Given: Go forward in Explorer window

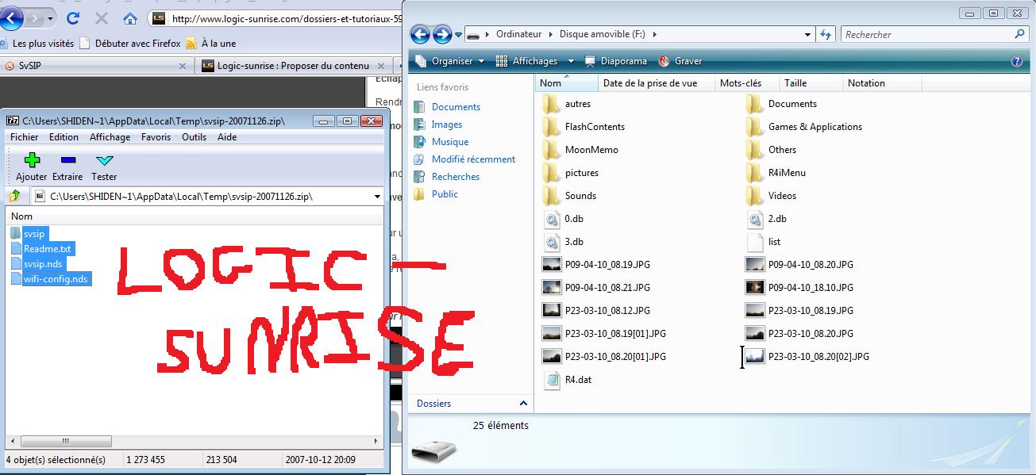Looking at the screenshot, I should [442, 34].
